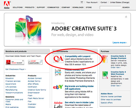
Task: Open Your Account link
Action: 92,2
